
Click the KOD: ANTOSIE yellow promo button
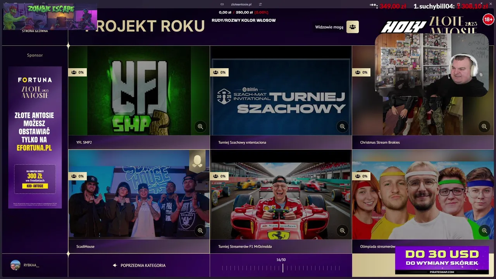(x=35, y=186)
